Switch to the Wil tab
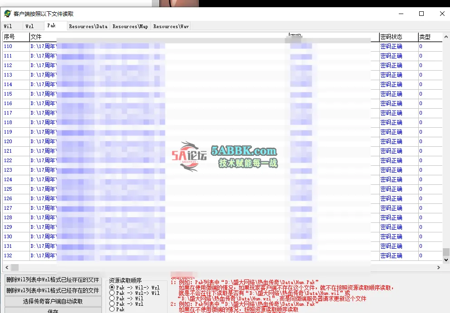Screen dimensions: 450x313 (12, 26)
